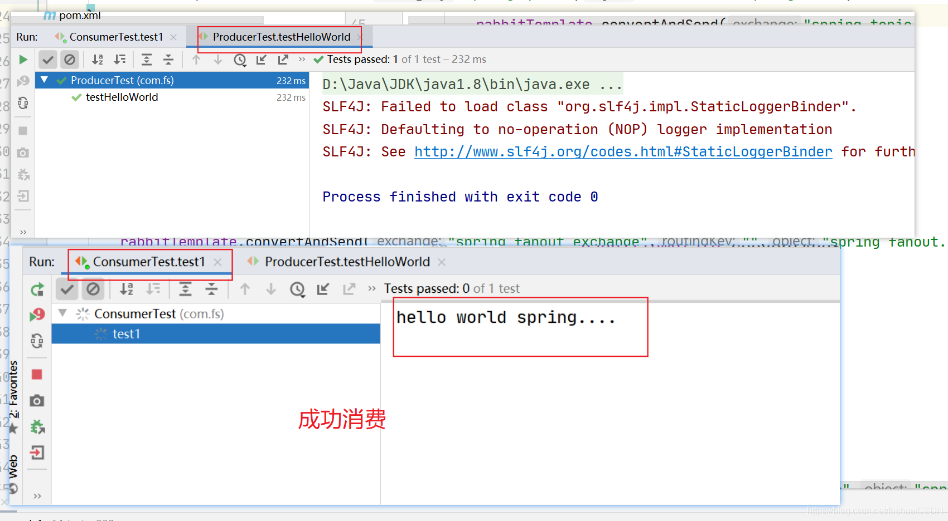Dump threads camera icon beside the ConsumerTest tree

click(x=37, y=401)
